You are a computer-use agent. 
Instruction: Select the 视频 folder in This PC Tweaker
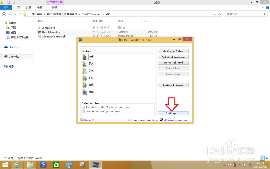pos(91,57)
